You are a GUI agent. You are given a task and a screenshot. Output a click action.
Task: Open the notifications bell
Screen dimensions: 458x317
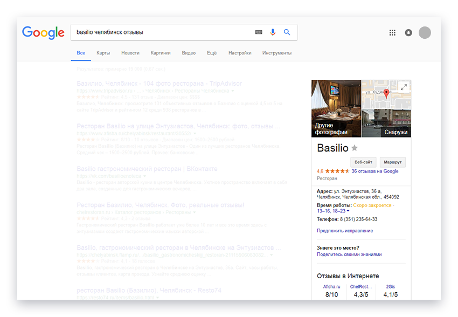tap(408, 32)
